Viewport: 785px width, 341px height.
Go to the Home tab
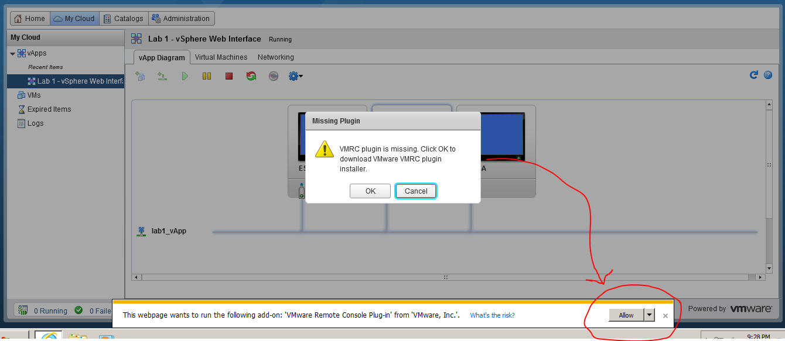click(30, 19)
